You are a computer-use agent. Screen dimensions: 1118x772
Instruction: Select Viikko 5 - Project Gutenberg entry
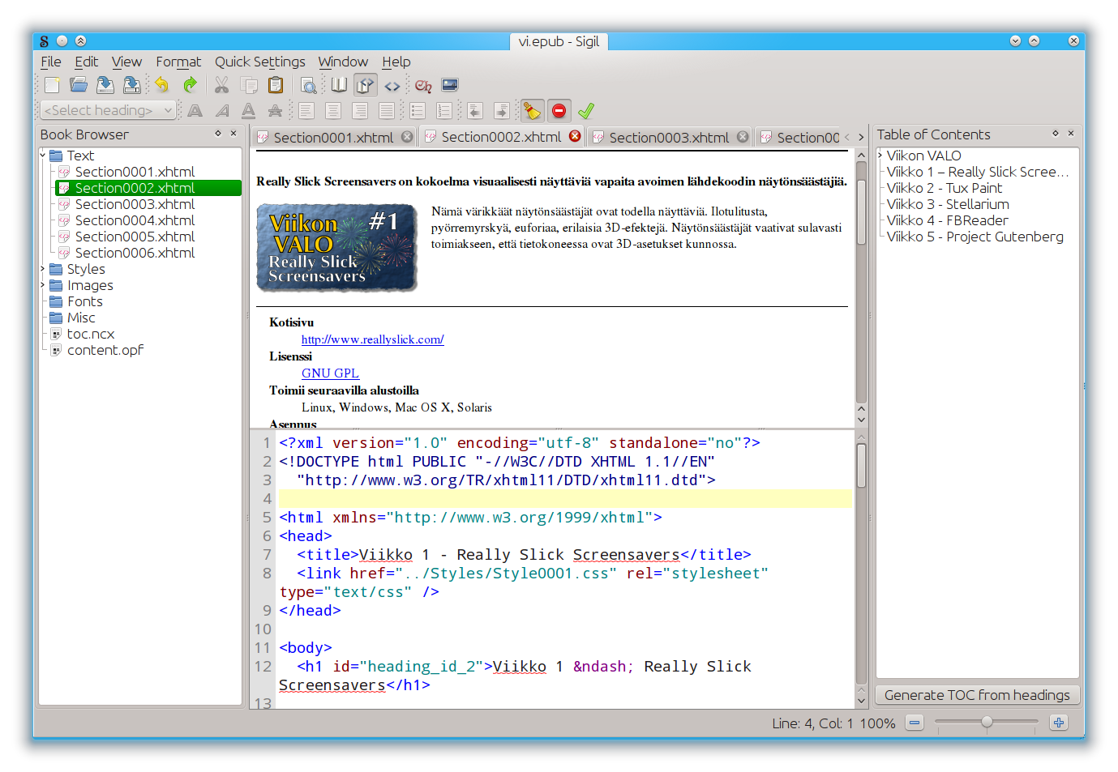pyautogui.click(x=975, y=236)
